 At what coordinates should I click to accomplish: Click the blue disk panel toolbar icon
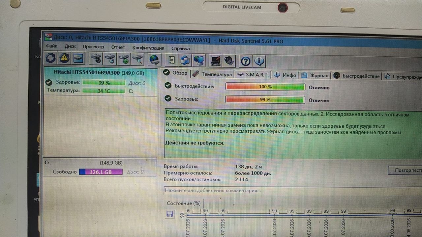click(x=78, y=59)
